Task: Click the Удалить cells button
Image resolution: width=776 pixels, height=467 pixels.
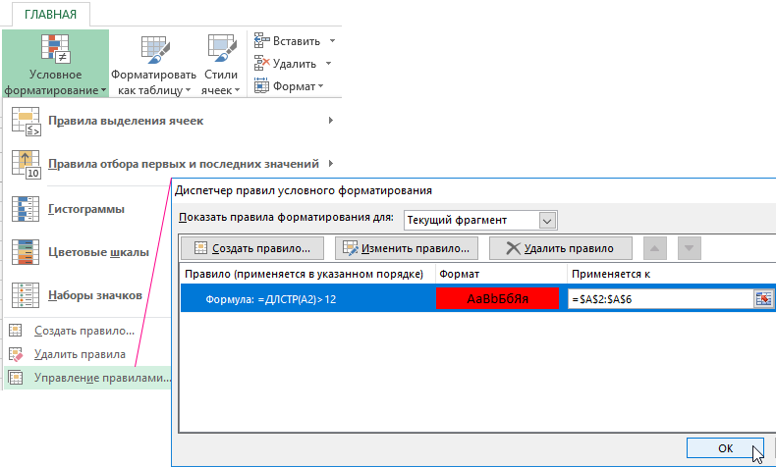Action: (x=285, y=64)
